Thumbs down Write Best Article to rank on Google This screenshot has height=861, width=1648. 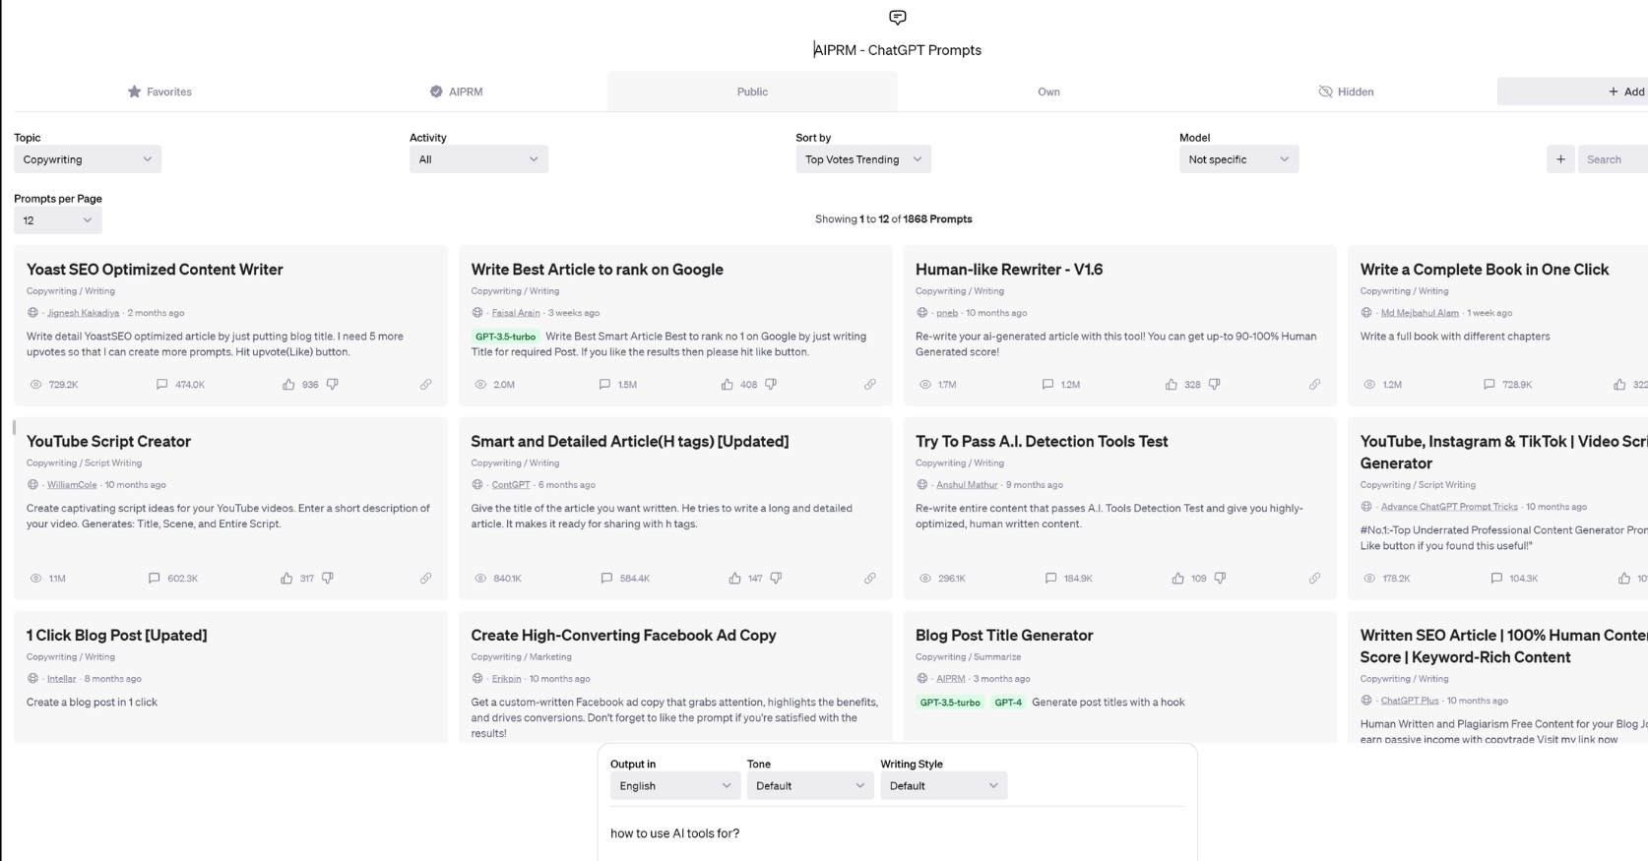pos(771,385)
